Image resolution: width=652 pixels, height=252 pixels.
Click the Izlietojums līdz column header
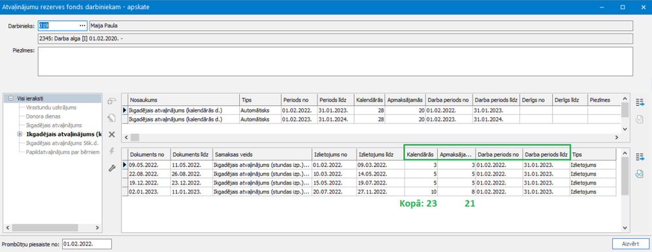pyautogui.click(x=380, y=154)
